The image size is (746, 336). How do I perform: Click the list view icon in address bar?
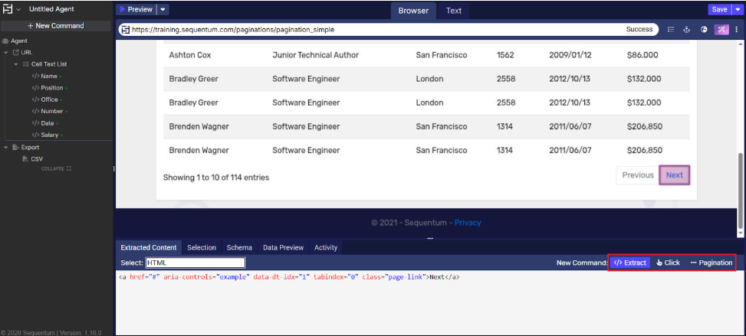pyautogui.click(x=671, y=30)
